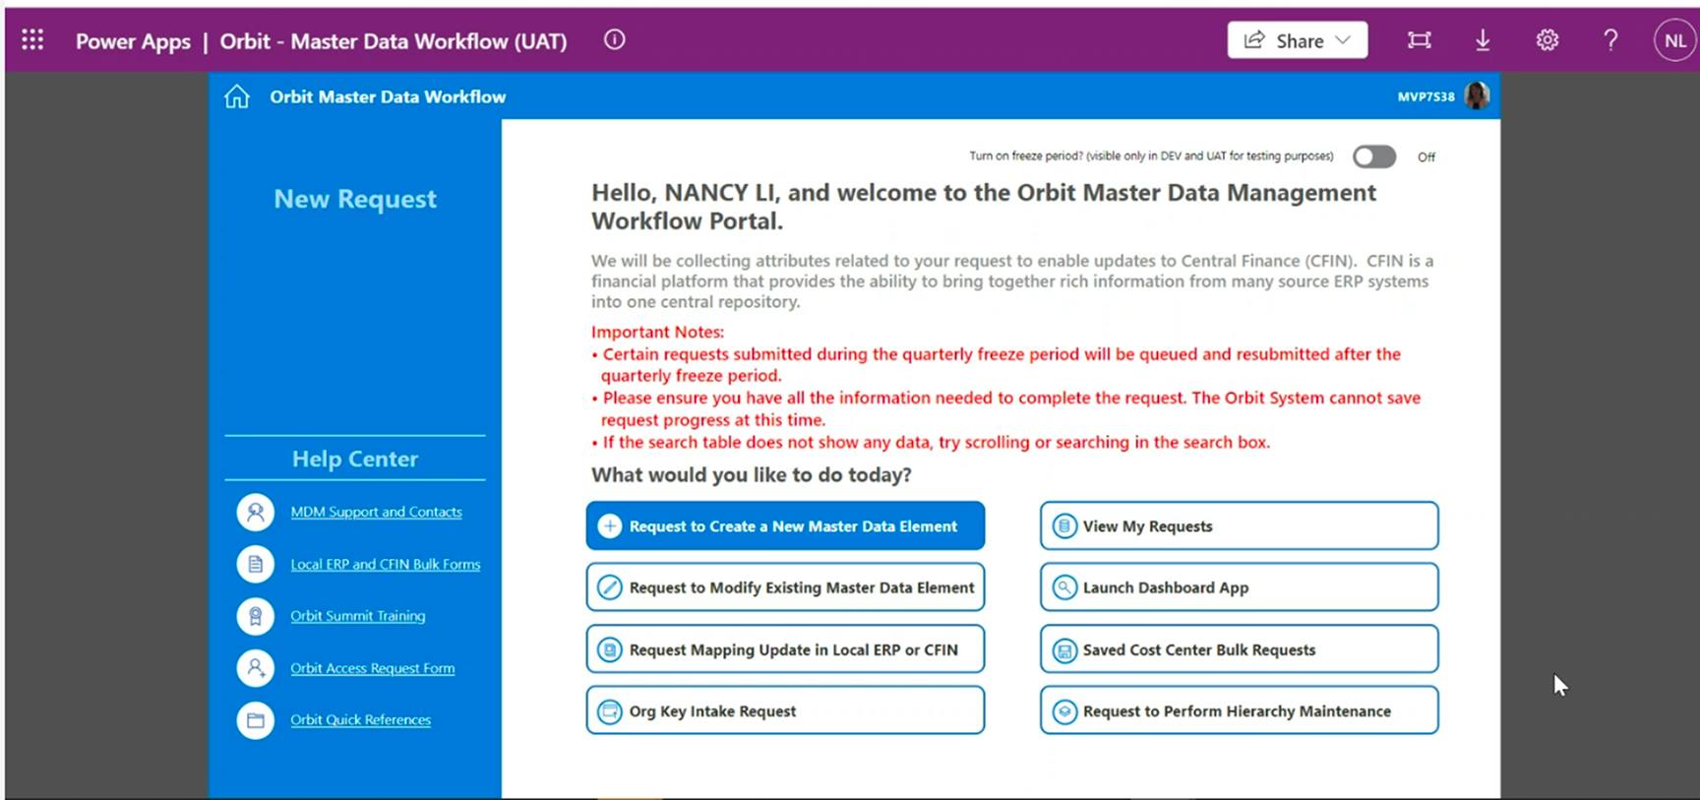Open Local ERP and CFIN Bulk Forms

coord(385,564)
